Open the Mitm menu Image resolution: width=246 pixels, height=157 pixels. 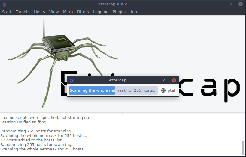68,12
